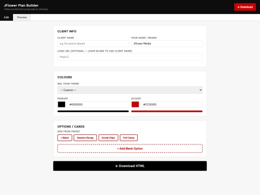Click the Your Name / Brand field
The height and width of the screenshot is (195, 260).
click(x=167, y=44)
